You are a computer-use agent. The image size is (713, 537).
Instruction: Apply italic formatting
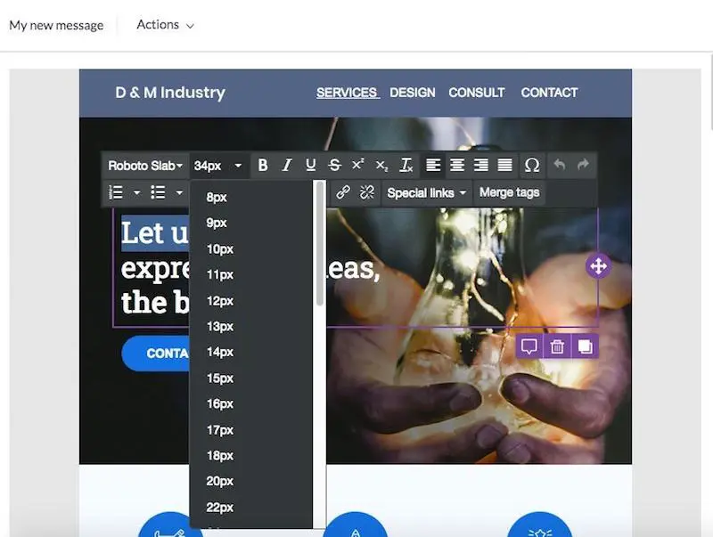click(286, 165)
